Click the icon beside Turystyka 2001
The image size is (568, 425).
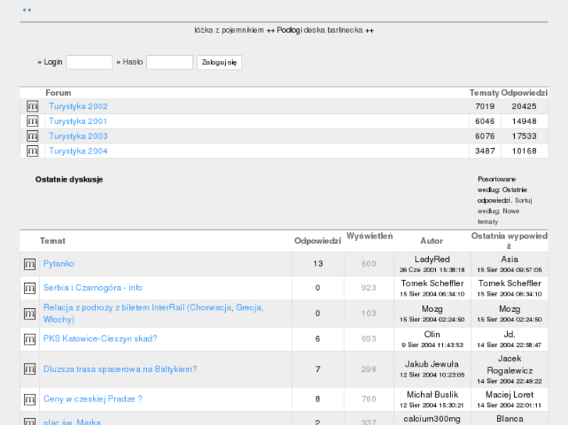click(32, 121)
